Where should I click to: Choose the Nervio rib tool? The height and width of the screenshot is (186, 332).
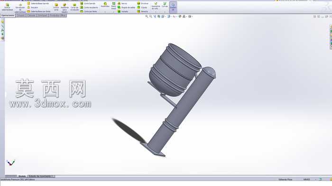click(x=122, y=3)
